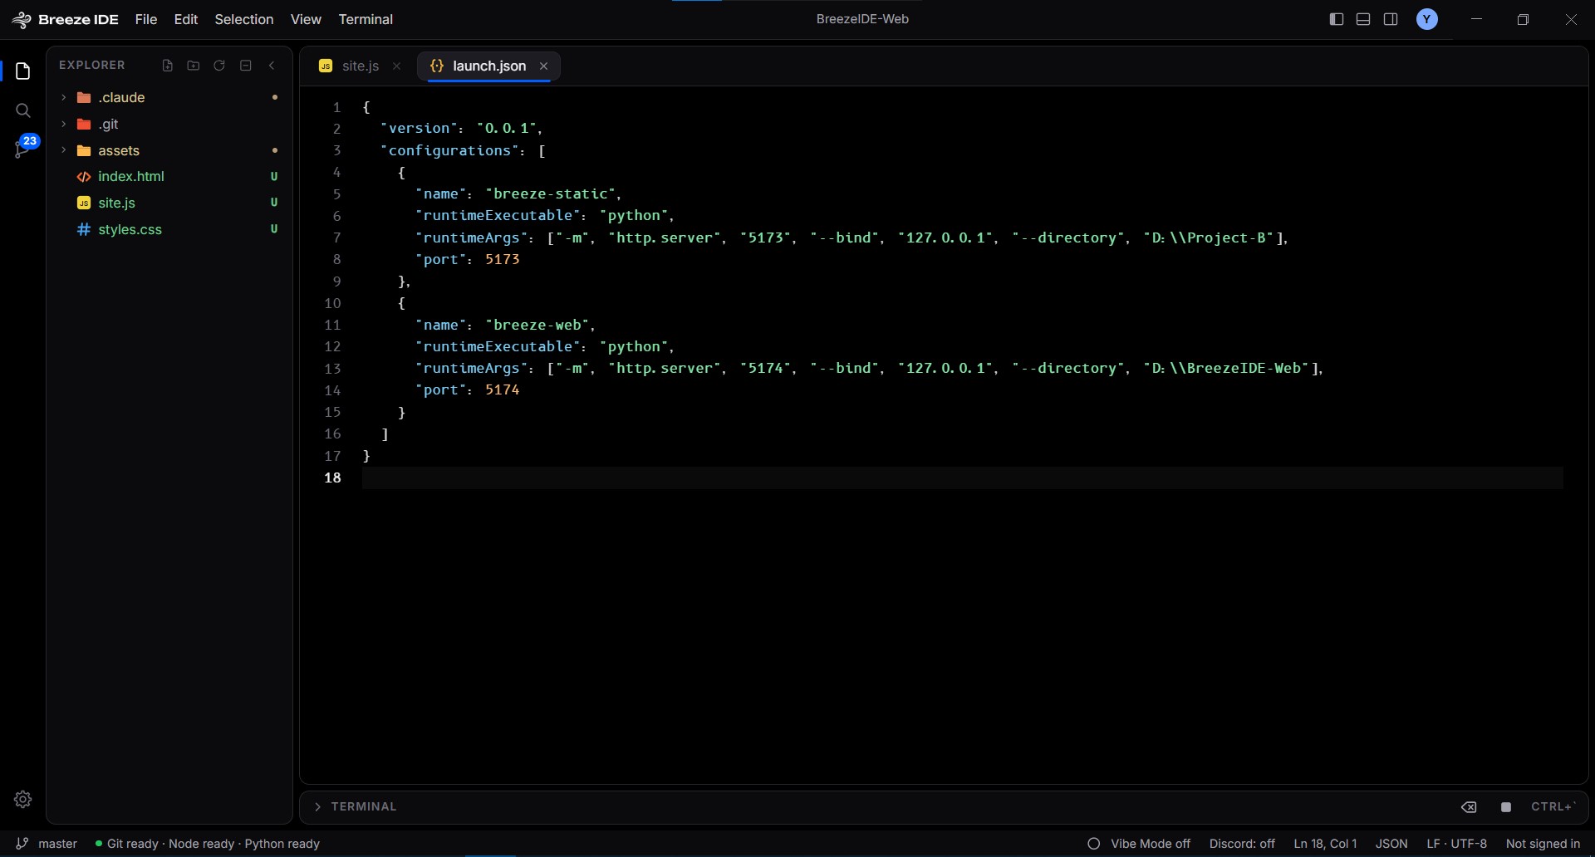This screenshot has height=857, width=1595.
Task: Clear the terminal with the erase icon
Action: [1469, 807]
